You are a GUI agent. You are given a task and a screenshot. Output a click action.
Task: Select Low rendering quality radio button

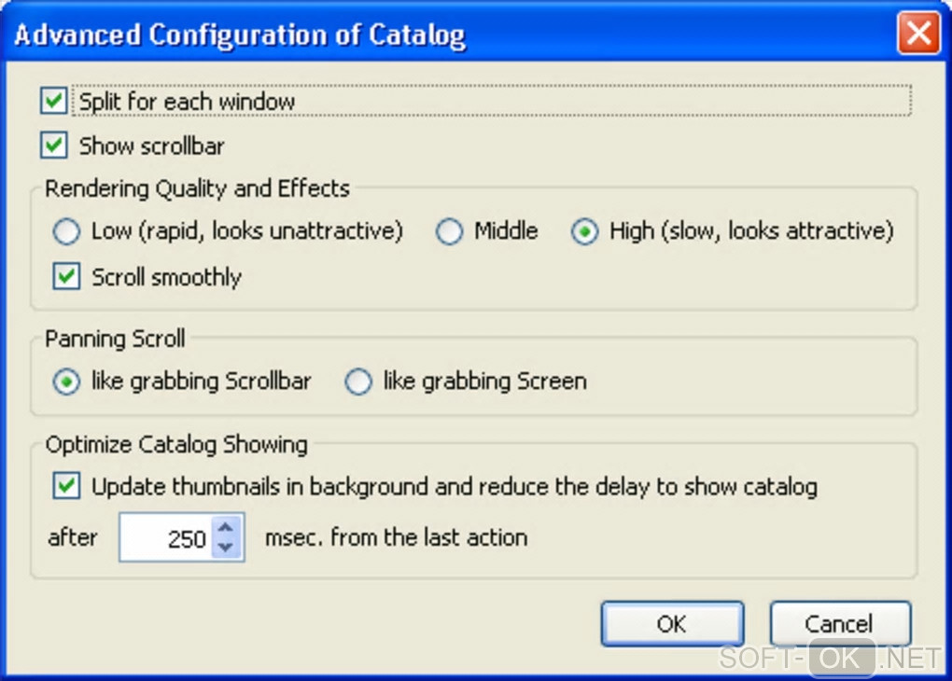pyautogui.click(x=66, y=231)
